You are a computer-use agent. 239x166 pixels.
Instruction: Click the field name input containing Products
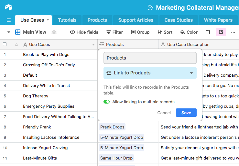150,58
